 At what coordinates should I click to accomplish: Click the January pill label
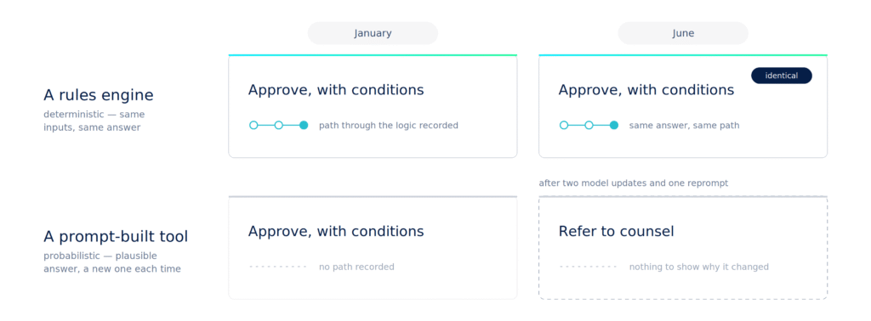tap(373, 33)
